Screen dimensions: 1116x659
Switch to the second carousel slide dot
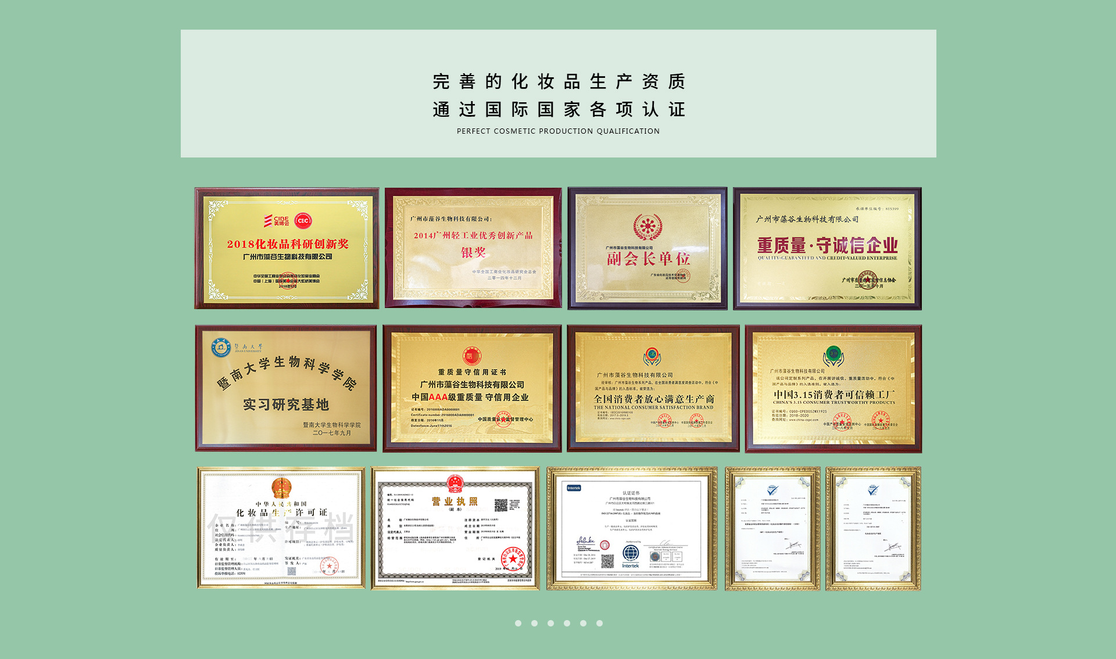534,623
